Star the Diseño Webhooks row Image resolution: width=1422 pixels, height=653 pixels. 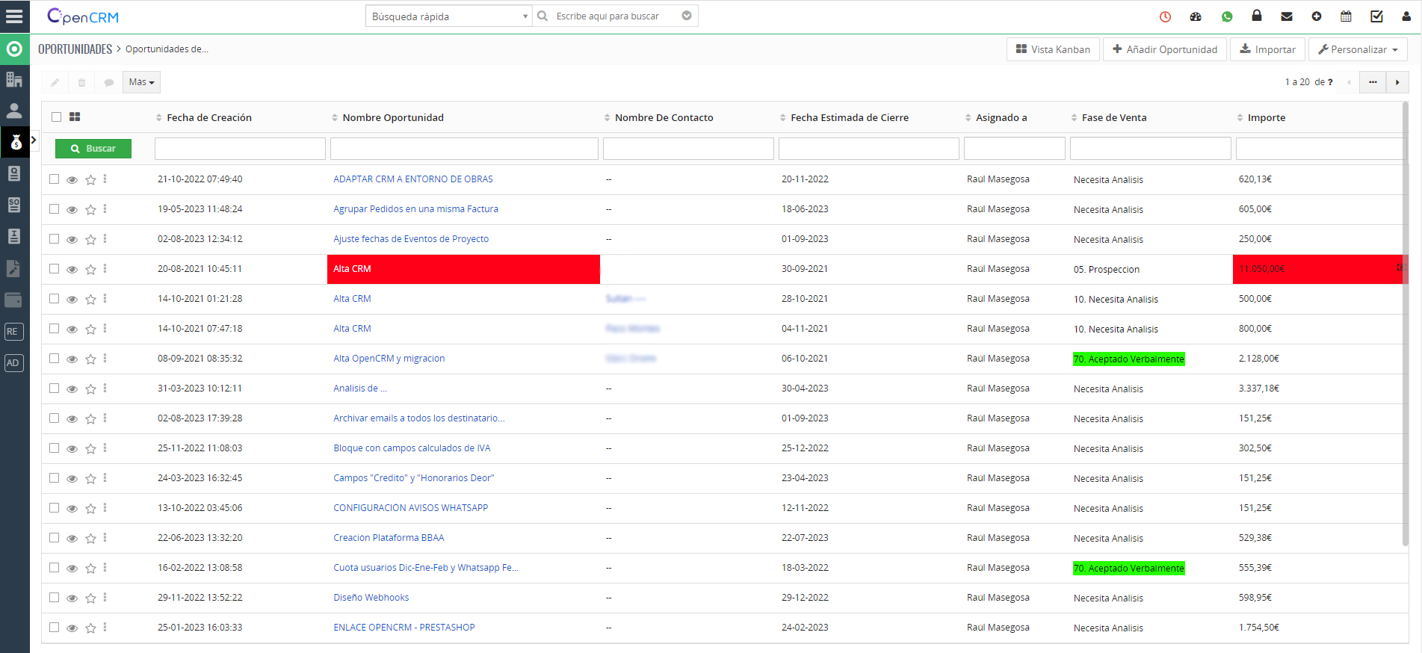tap(90, 598)
